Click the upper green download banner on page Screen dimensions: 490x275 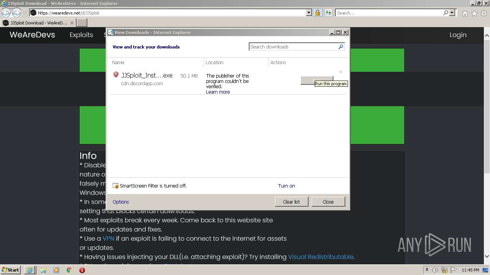[242, 60]
